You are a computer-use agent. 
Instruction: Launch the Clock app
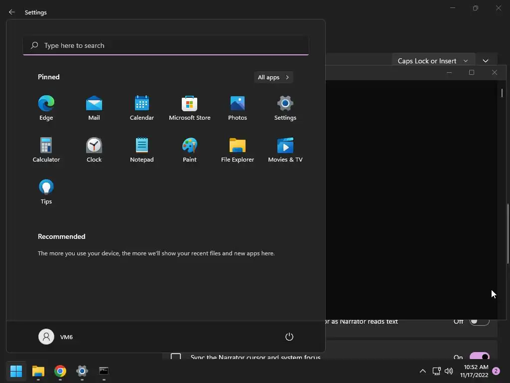point(94,150)
